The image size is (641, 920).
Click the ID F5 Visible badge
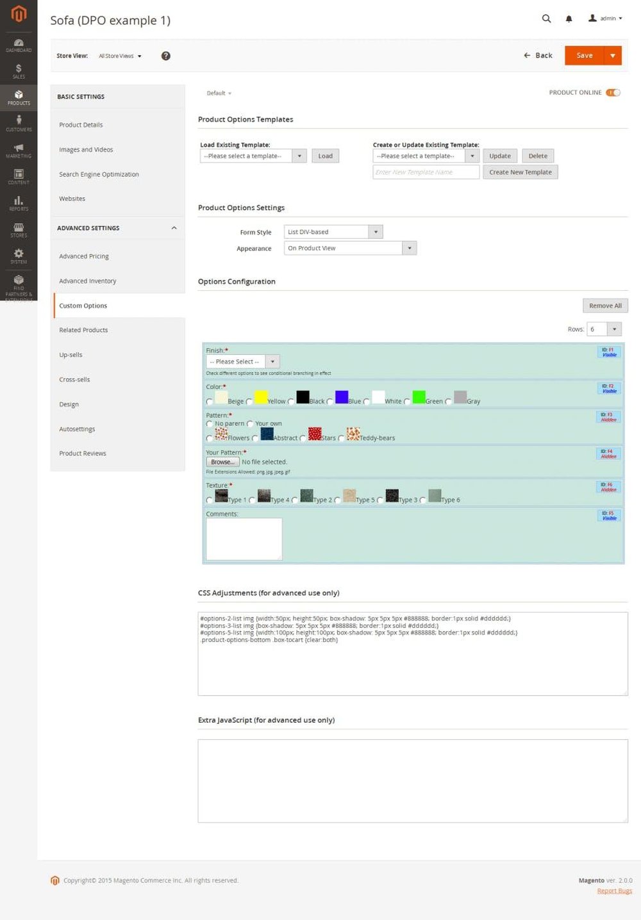coord(608,515)
